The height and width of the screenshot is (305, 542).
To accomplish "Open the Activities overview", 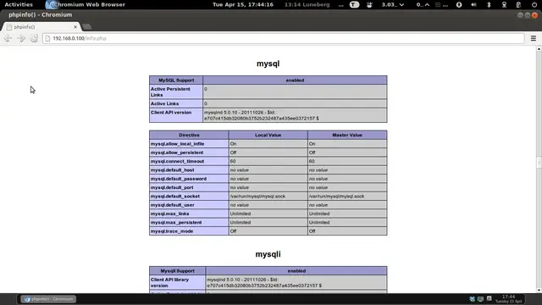I will [x=19, y=4].
